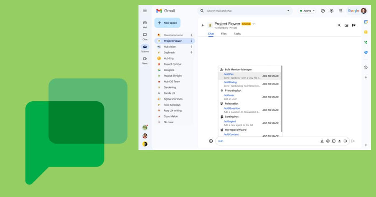Open the Voice phone icon in side panel
Viewport: 376px width, 197px height.
366,42
